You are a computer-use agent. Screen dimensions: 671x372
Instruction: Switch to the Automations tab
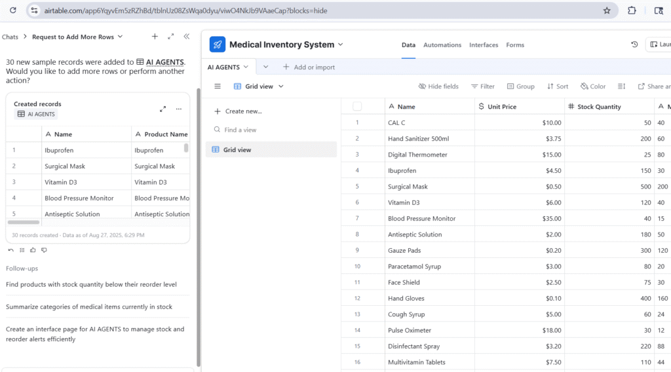442,45
